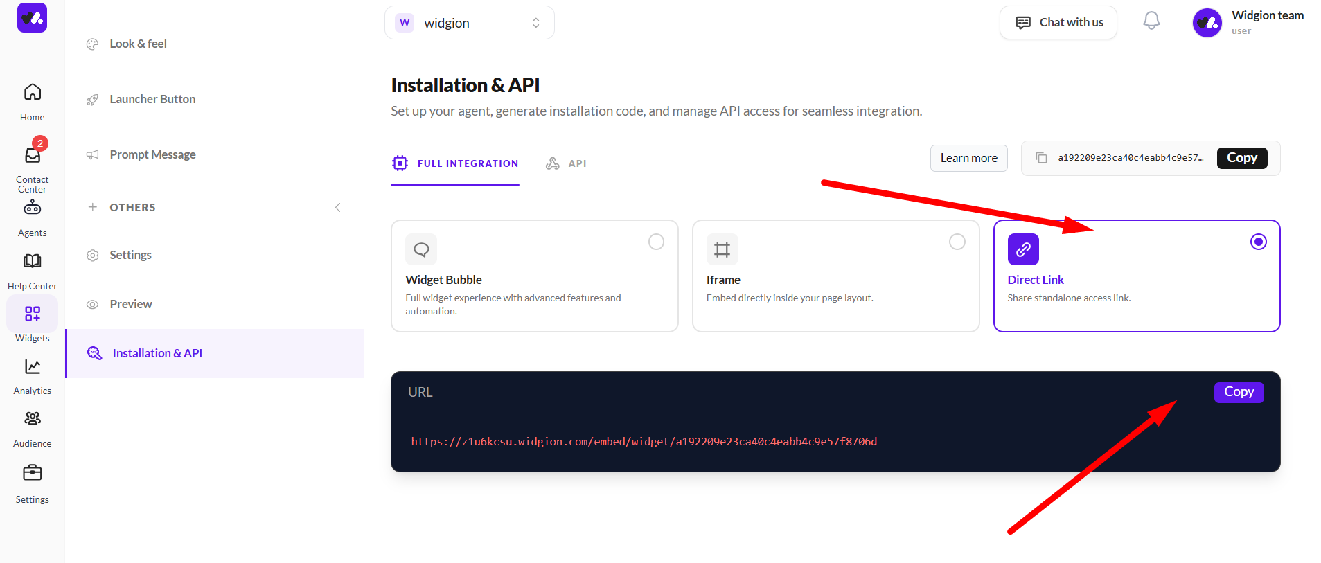Open the Audience people icon
This screenshot has height=563, width=1321.
(33, 419)
